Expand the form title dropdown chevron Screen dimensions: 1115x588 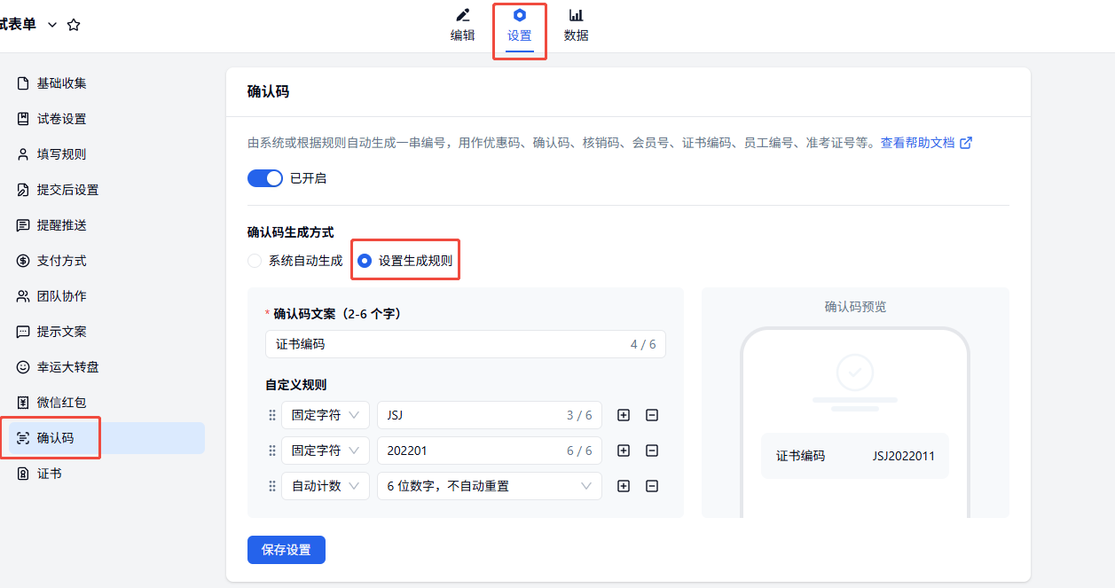[x=52, y=25]
